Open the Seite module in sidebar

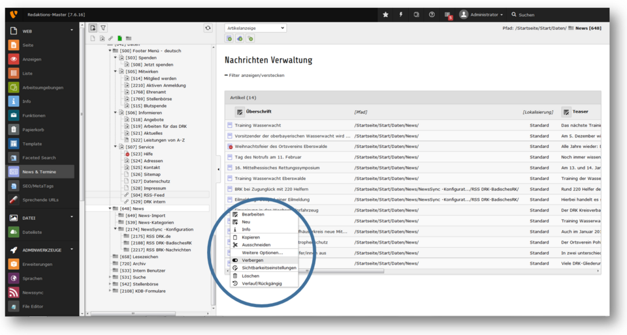point(27,45)
